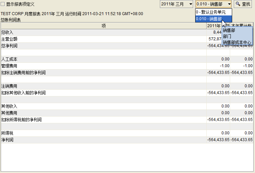This screenshot has width=255, height=173.
Task: Select the 主营业额 row label
Action: click(x=9, y=39)
